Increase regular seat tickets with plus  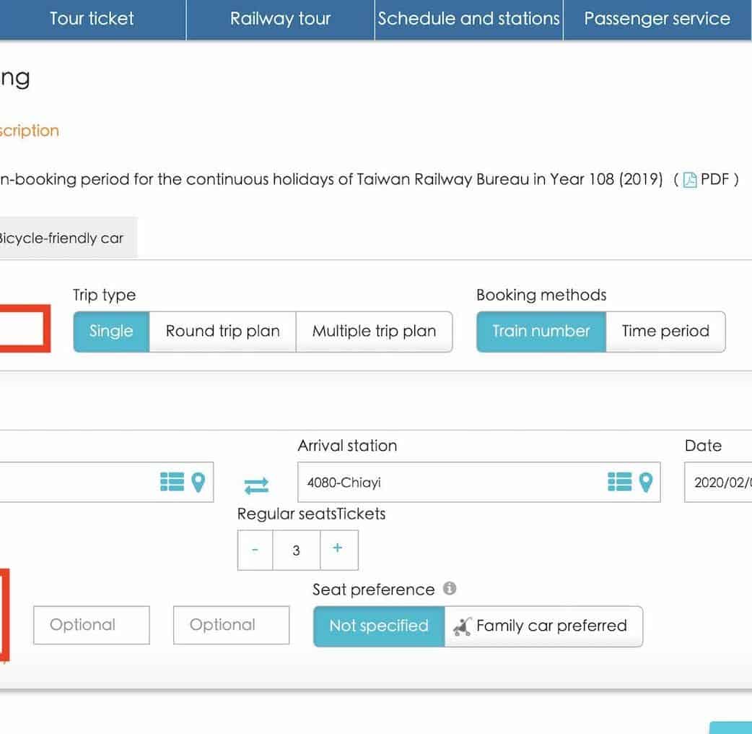click(337, 549)
